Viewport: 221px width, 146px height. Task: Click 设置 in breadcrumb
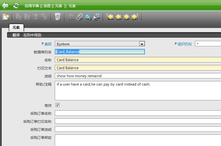click(47, 6)
